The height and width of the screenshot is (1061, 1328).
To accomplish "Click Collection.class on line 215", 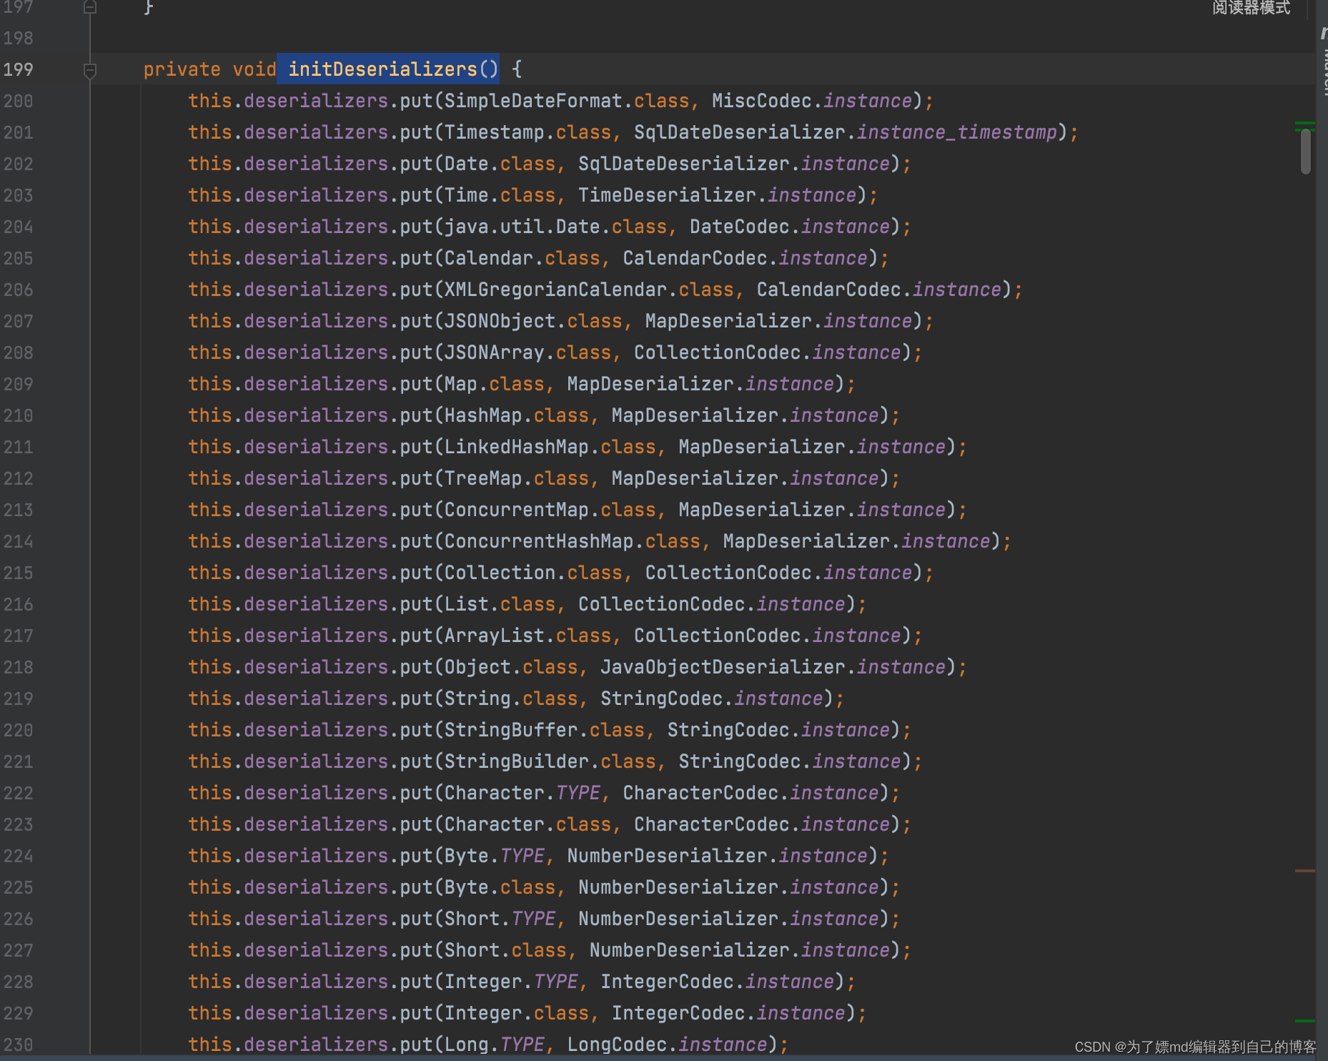I will point(533,573).
